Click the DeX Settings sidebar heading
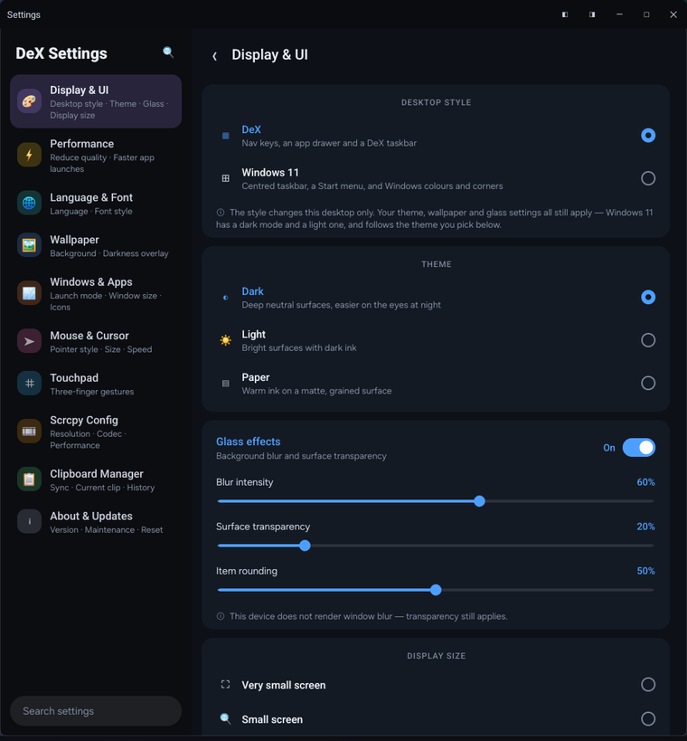 pyautogui.click(x=61, y=53)
